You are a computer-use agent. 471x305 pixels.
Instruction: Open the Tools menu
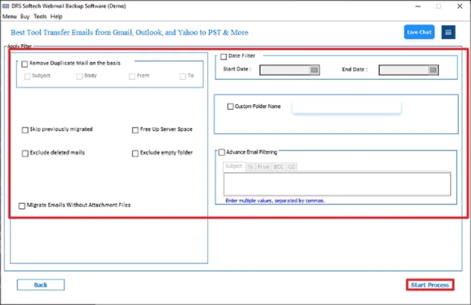[x=40, y=16]
